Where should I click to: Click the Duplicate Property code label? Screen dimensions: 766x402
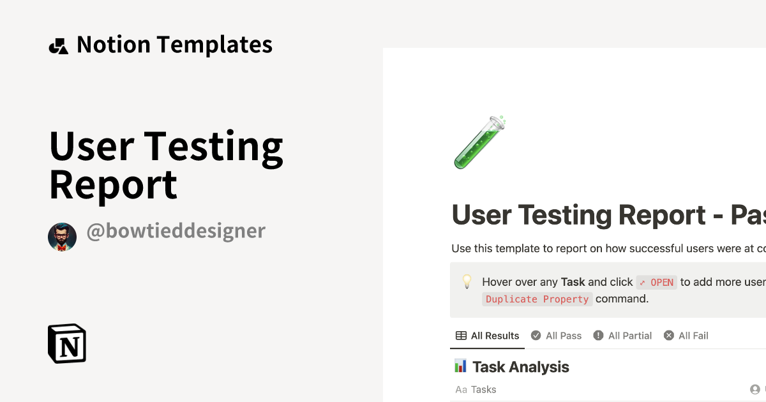coord(537,299)
